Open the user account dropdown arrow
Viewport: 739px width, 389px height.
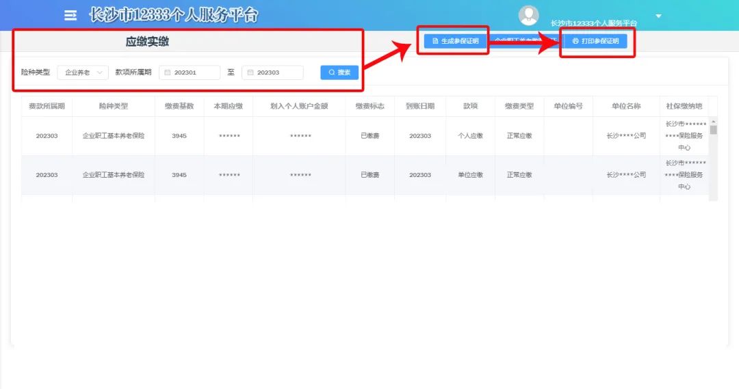(658, 16)
